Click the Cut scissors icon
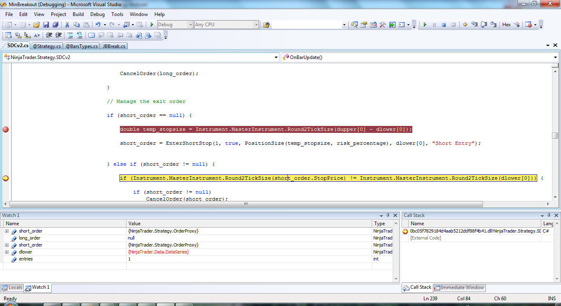The height and width of the screenshot is (306, 561). [x=67, y=25]
